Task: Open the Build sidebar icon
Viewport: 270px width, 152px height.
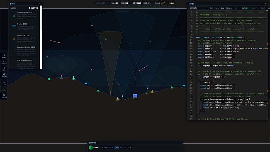Action: pyautogui.click(x=4, y=56)
